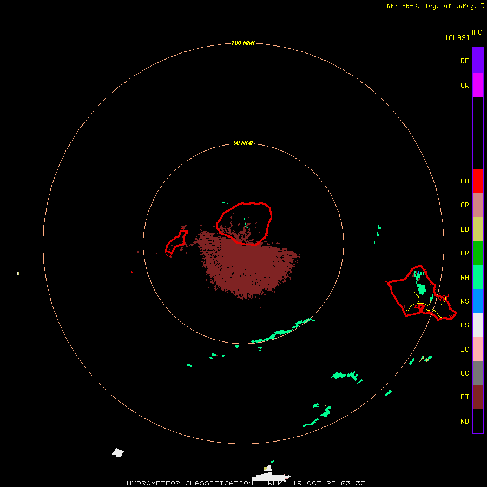
Task: Click the green rain patch inside the eastern island
Action: pyautogui.click(x=421, y=289)
